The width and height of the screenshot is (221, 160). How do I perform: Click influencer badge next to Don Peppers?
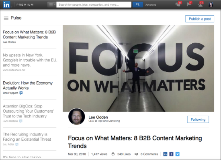point(21,93)
